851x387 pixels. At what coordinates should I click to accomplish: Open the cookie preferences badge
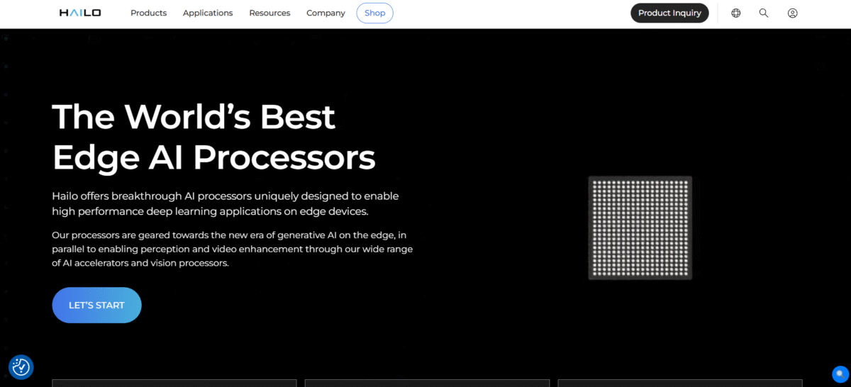point(21,366)
